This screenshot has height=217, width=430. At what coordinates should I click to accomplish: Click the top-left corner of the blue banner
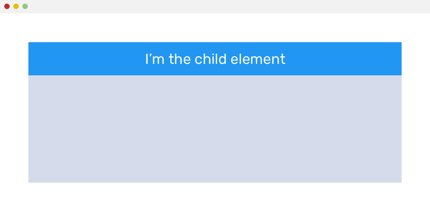(x=29, y=43)
